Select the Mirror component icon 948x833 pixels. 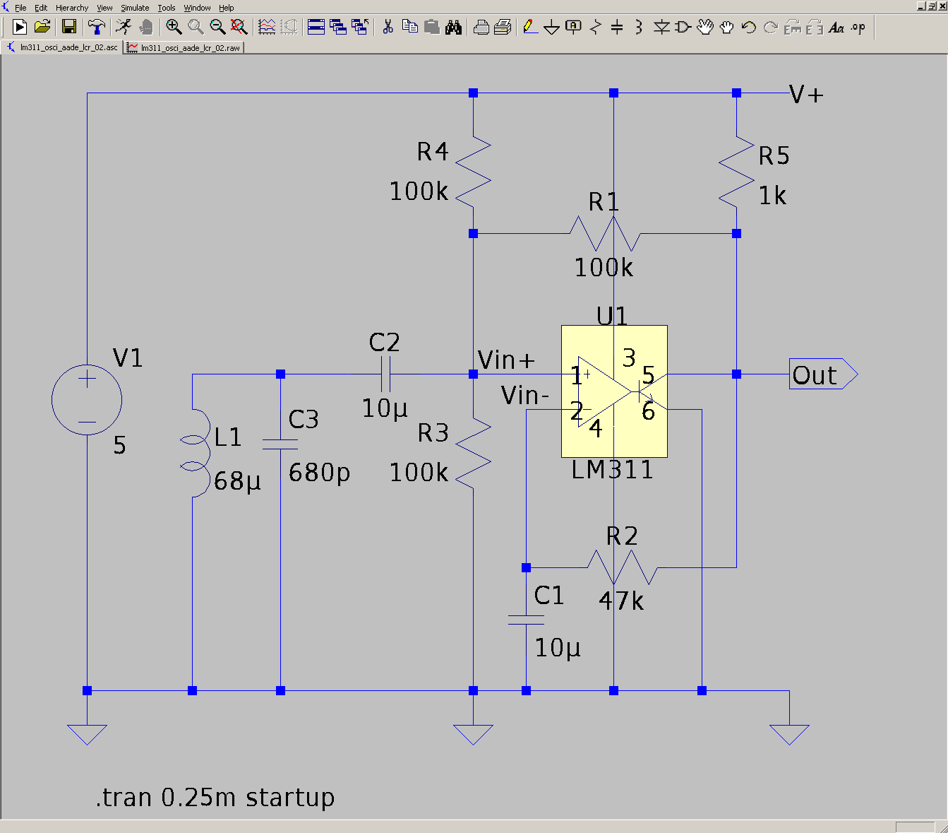[x=815, y=27]
